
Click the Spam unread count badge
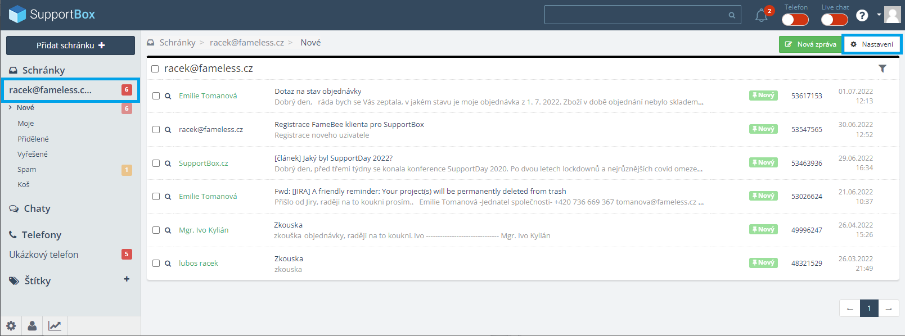coord(127,170)
